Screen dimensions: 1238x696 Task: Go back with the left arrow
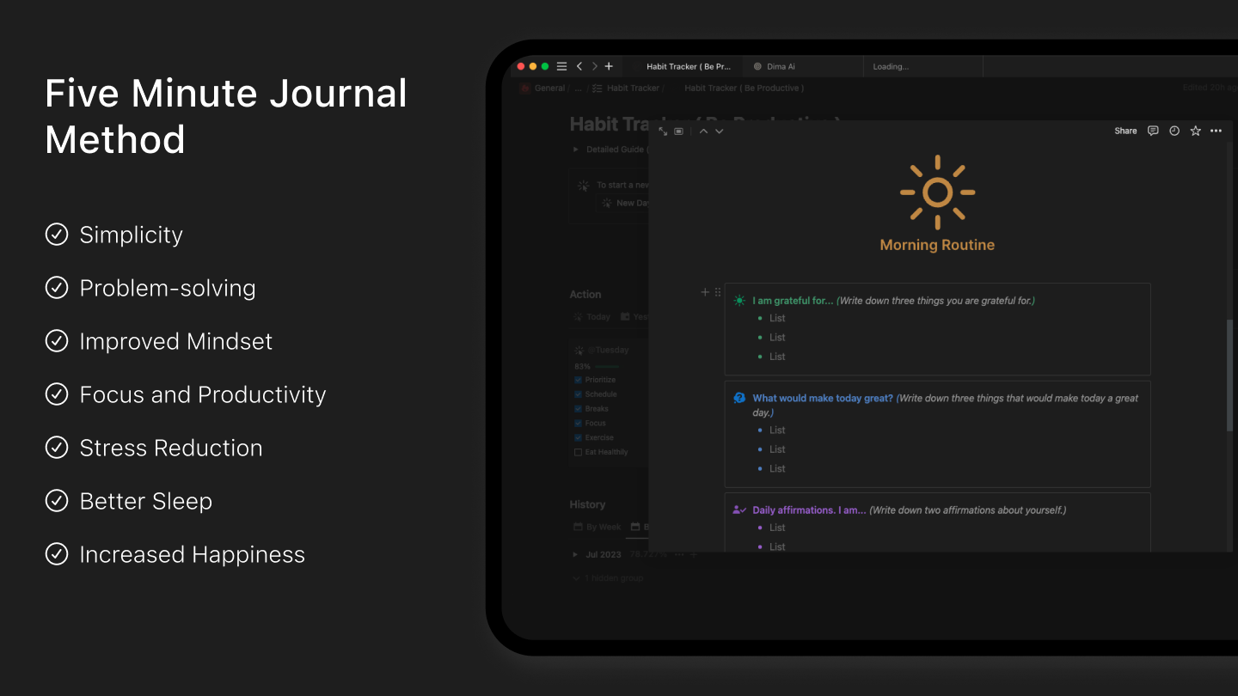point(579,66)
